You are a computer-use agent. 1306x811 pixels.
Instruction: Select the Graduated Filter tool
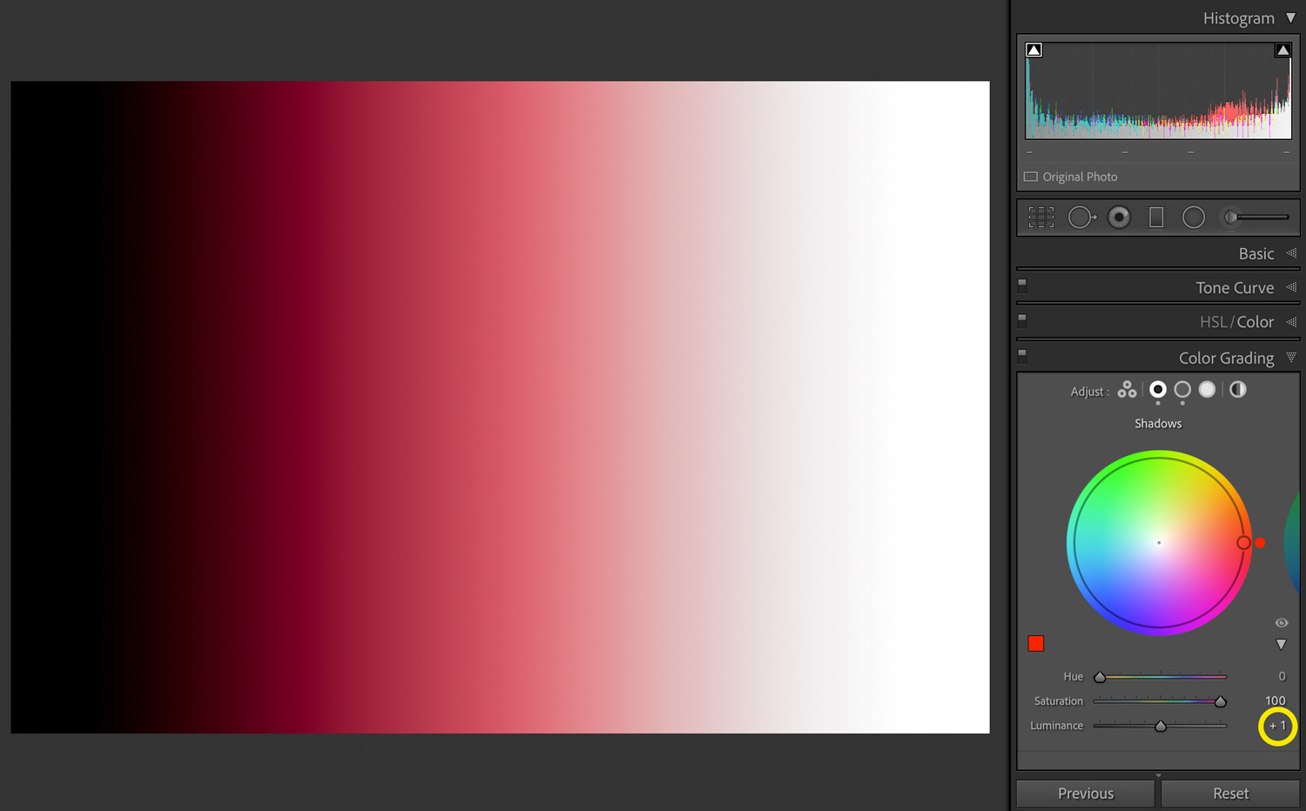[x=1156, y=218]
